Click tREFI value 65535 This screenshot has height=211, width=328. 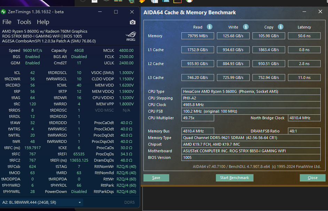pos(79,154)
